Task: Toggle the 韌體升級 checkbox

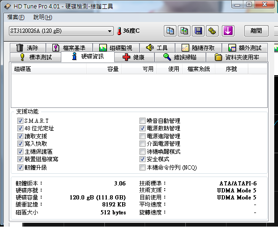Action: tap(20, 167)
